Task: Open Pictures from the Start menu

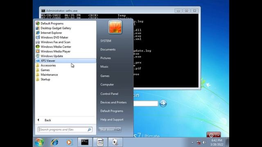Action: click(106, 58)
